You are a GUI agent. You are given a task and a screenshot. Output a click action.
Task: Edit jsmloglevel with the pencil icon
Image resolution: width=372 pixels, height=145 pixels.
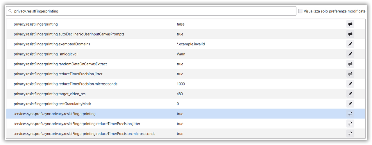click(350, 54)
